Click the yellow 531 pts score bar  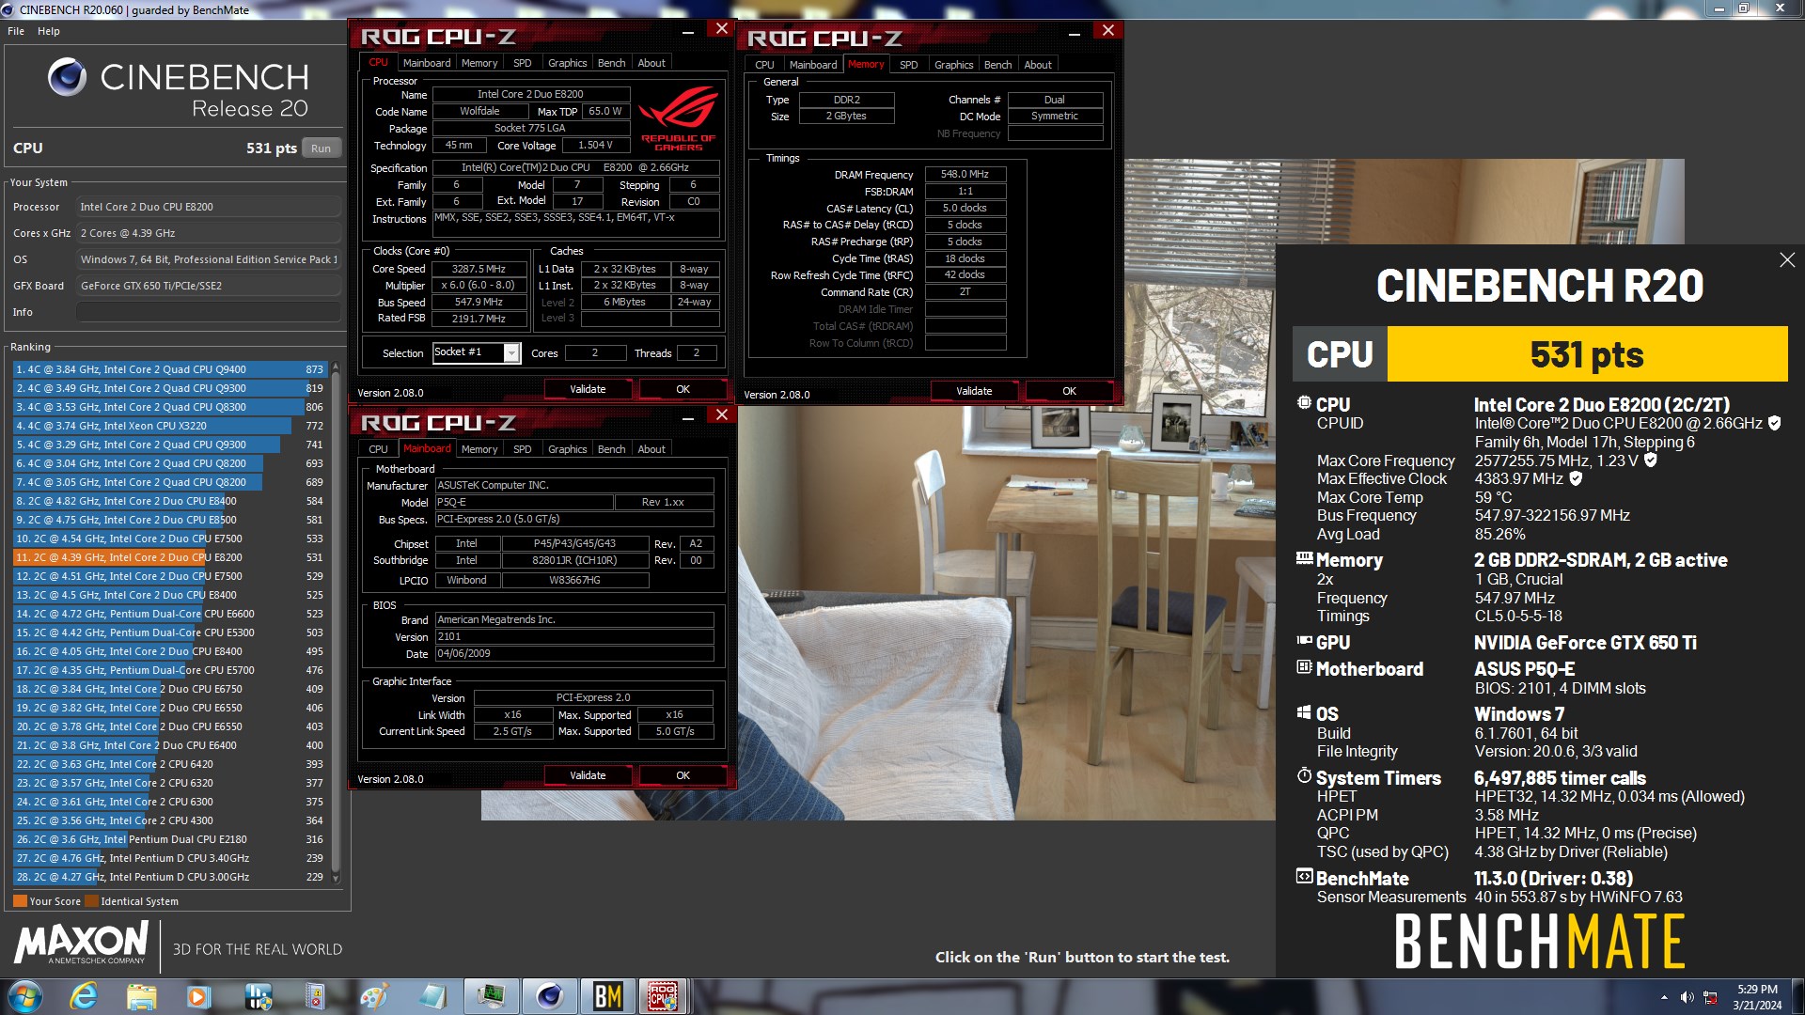click(1587, 354)
